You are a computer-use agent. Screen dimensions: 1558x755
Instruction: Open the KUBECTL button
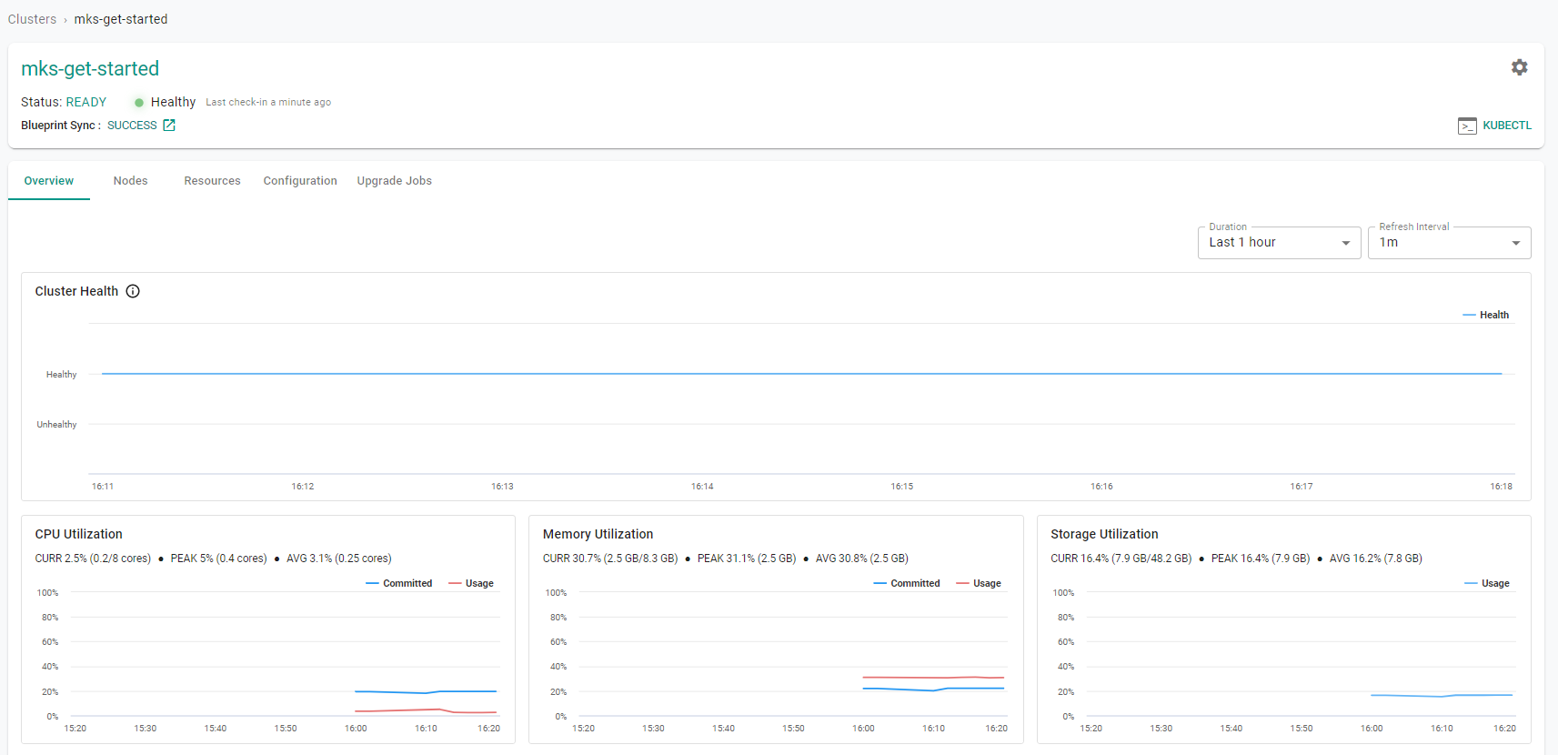tap(1494, 126)
